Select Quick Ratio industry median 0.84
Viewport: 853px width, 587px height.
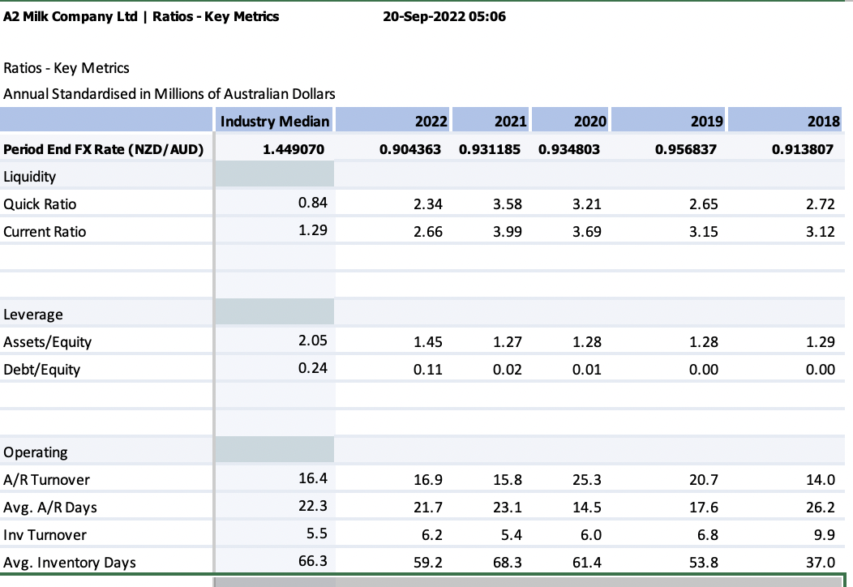pyautogui.click(x=313, y=203)
